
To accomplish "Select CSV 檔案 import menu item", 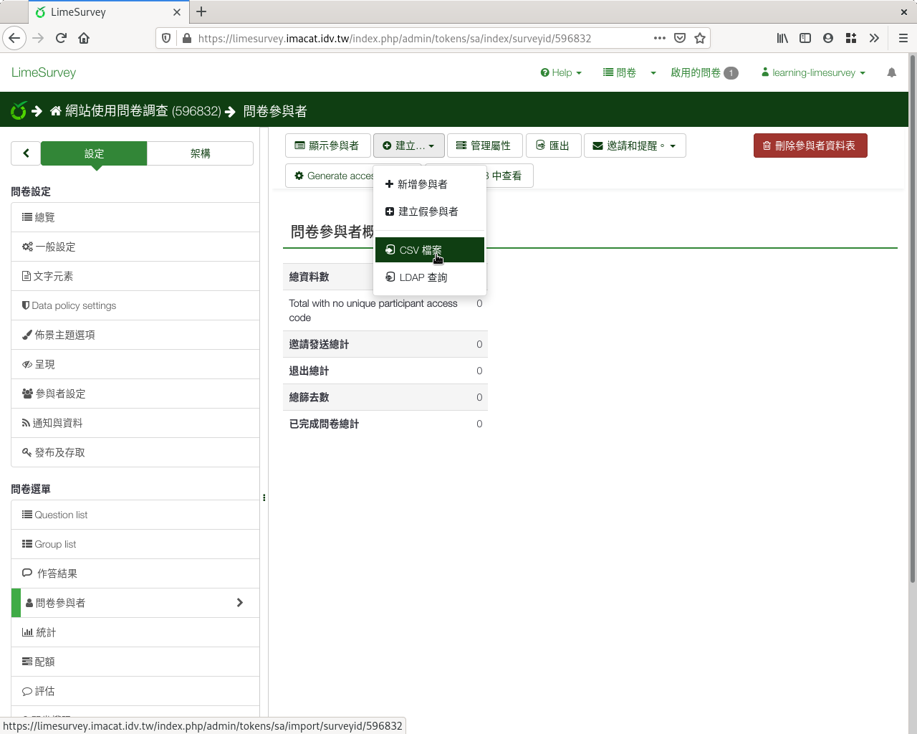I will (429, 250).
